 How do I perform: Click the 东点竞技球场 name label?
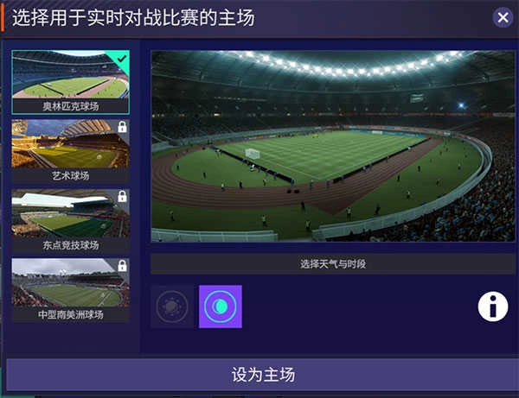pos(71,245)
